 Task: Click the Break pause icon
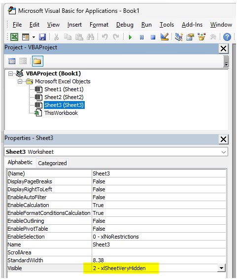141,37
